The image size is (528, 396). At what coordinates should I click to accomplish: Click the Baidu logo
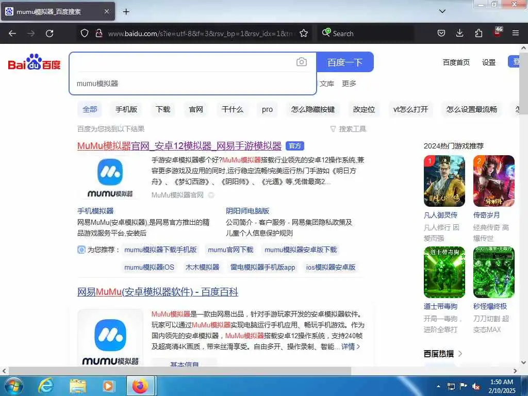click(x=34, y=62)
